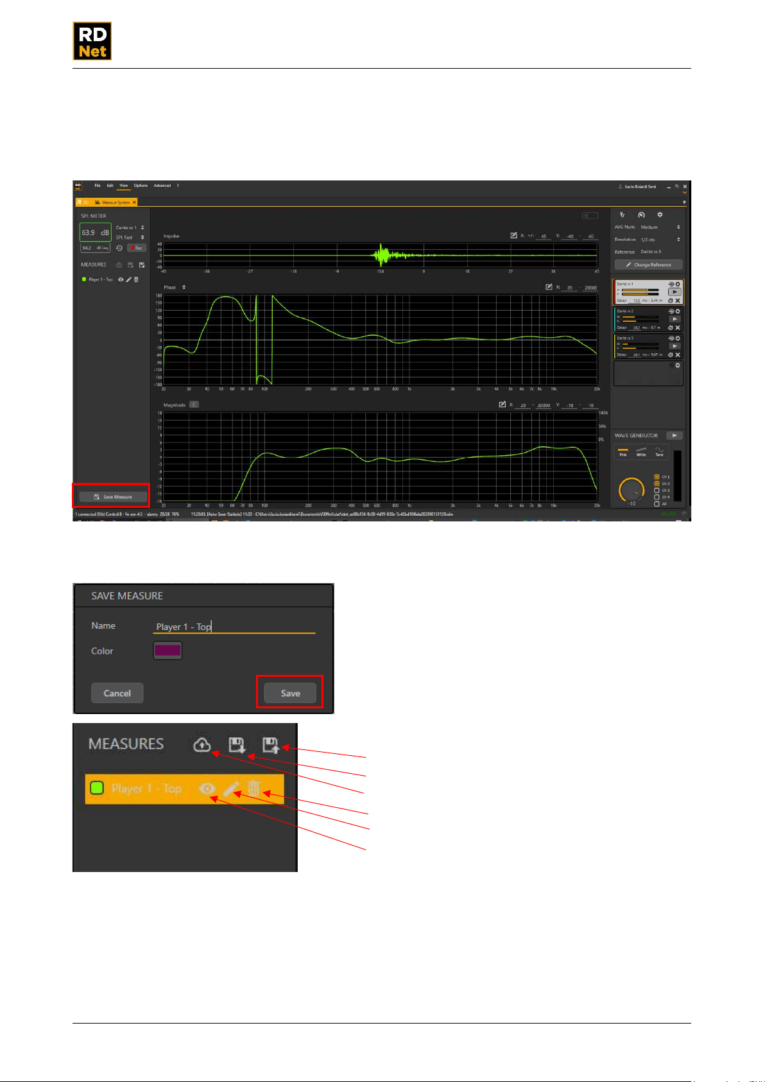Edit Impulse graph axis via its pencil icon
765x1082 pixels.
(x=513, y=236)
